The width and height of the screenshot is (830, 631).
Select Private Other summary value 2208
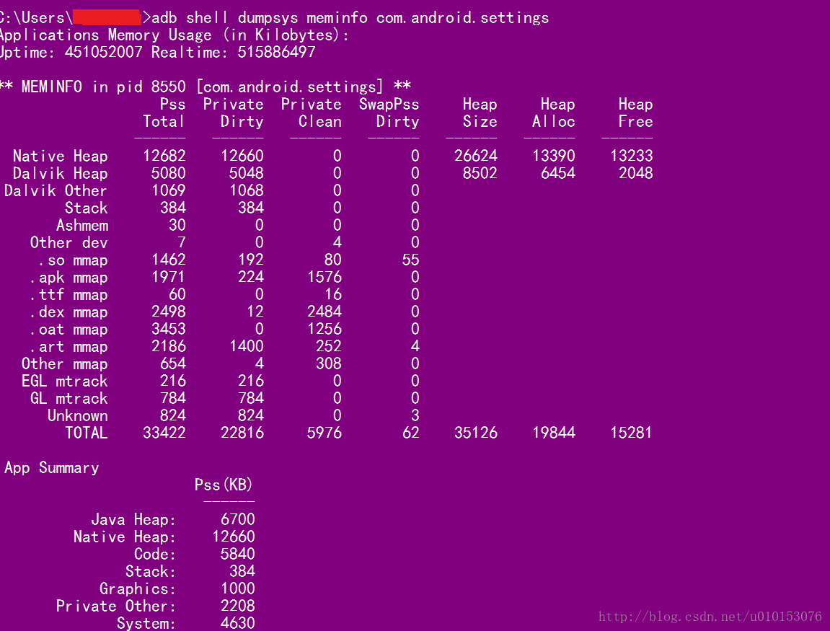coord(238,606)
